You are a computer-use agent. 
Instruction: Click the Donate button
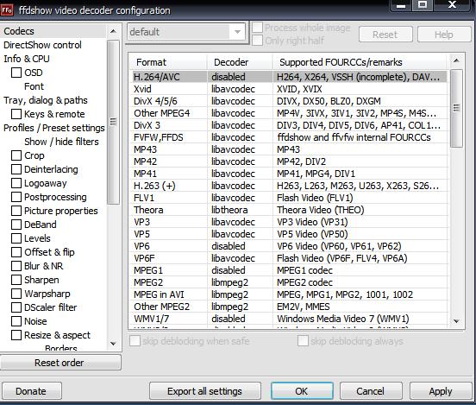(32, 391)
